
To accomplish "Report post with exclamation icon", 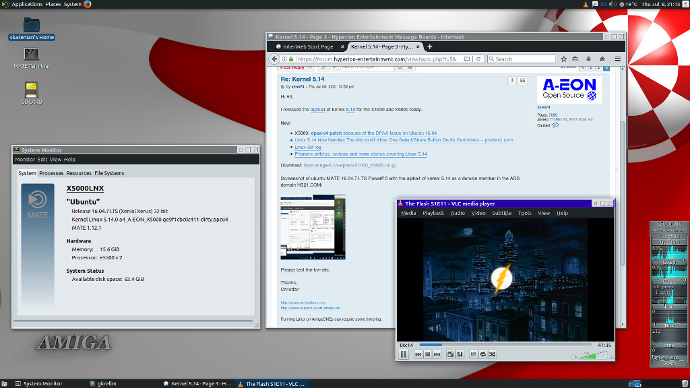I will pyautogui.click(x=512, y=81).
